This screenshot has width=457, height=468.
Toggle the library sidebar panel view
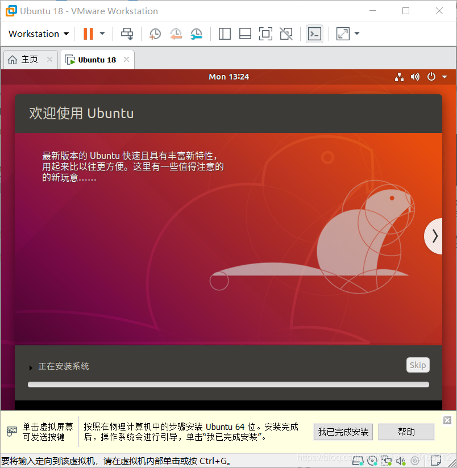point(225,34)
